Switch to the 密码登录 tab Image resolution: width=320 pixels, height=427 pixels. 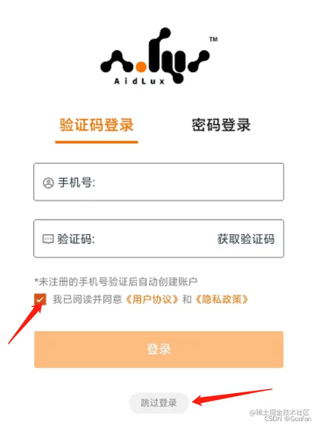tap(221, 126)
